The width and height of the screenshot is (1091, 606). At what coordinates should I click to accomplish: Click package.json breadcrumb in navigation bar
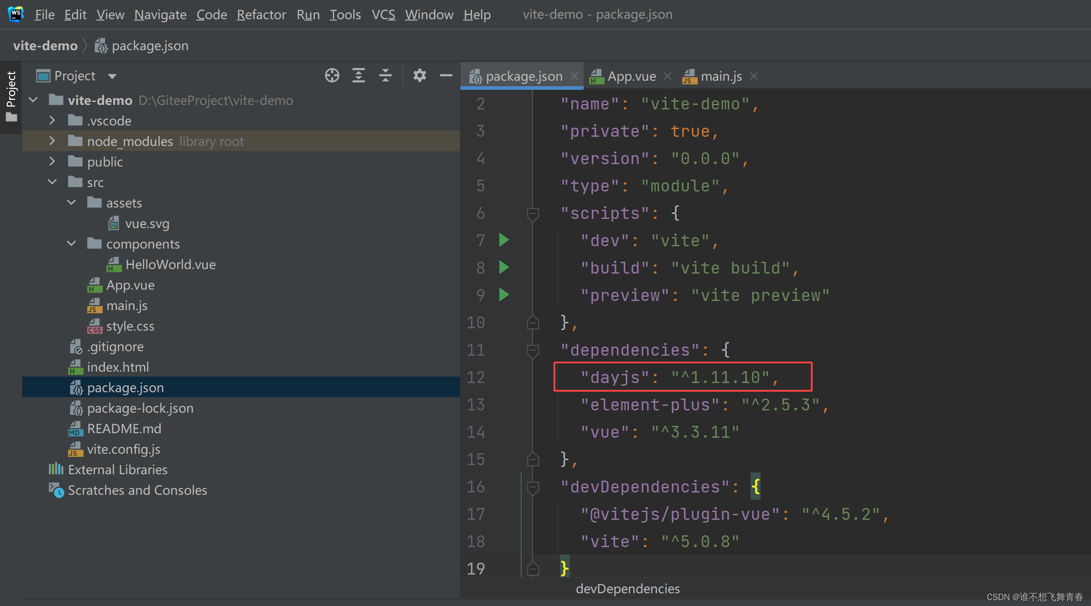[141, 46]
